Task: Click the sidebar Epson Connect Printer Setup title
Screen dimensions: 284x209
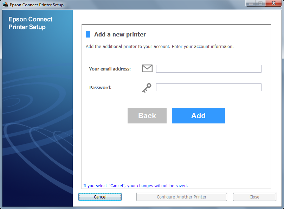Action: pyautogui.click(x=31, y=23)
